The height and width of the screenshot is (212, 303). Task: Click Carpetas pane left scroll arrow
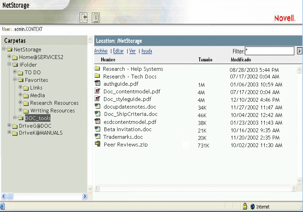(x=4, y=196)
